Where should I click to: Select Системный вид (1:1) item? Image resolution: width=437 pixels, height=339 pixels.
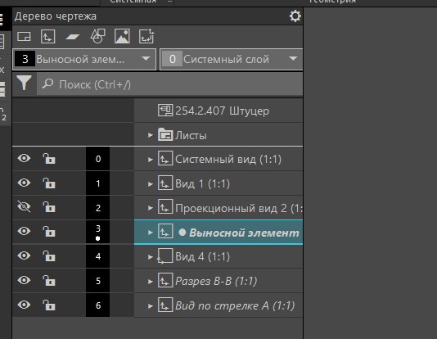pyautogui.click(x=228, y=159)
